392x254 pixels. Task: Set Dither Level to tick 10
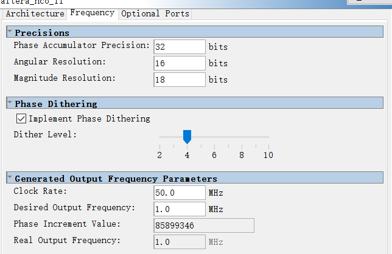coord(268,137)
